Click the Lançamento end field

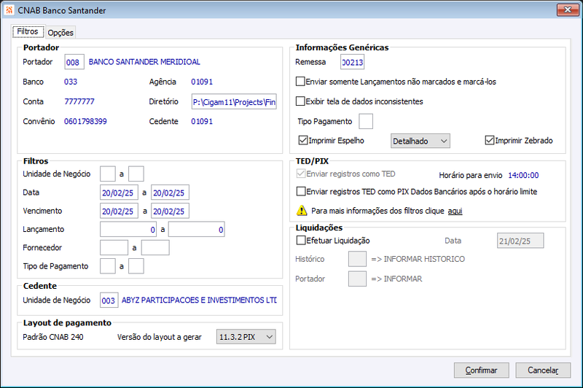click(196, 229)
